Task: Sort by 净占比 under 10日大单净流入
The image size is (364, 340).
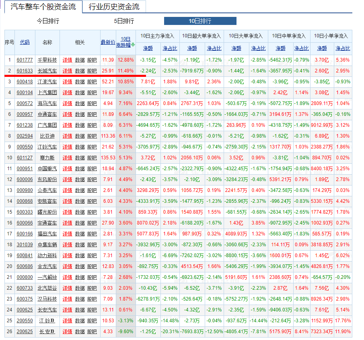Action: point(258,48)
